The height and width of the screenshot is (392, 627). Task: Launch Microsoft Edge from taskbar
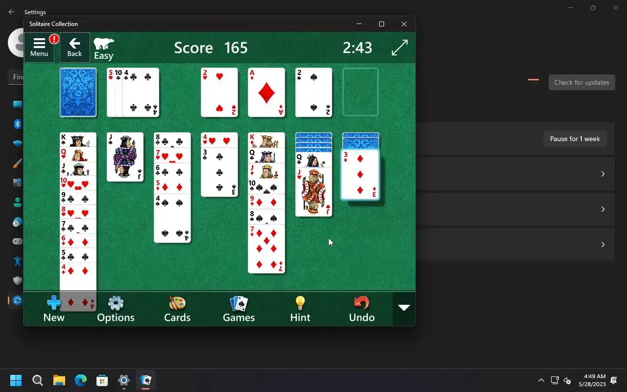pyautogui.click(x=80, y=380)
